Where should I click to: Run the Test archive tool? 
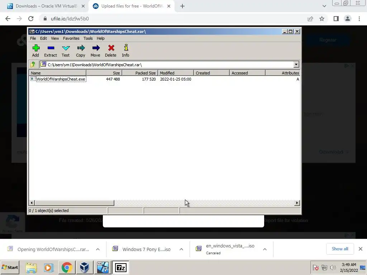tap(66, 50)
